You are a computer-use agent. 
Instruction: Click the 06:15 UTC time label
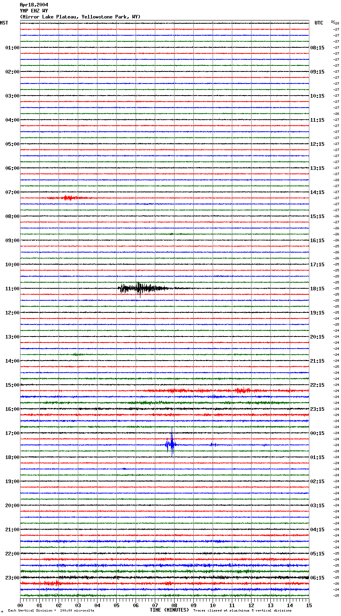click(x=317, y=578)
